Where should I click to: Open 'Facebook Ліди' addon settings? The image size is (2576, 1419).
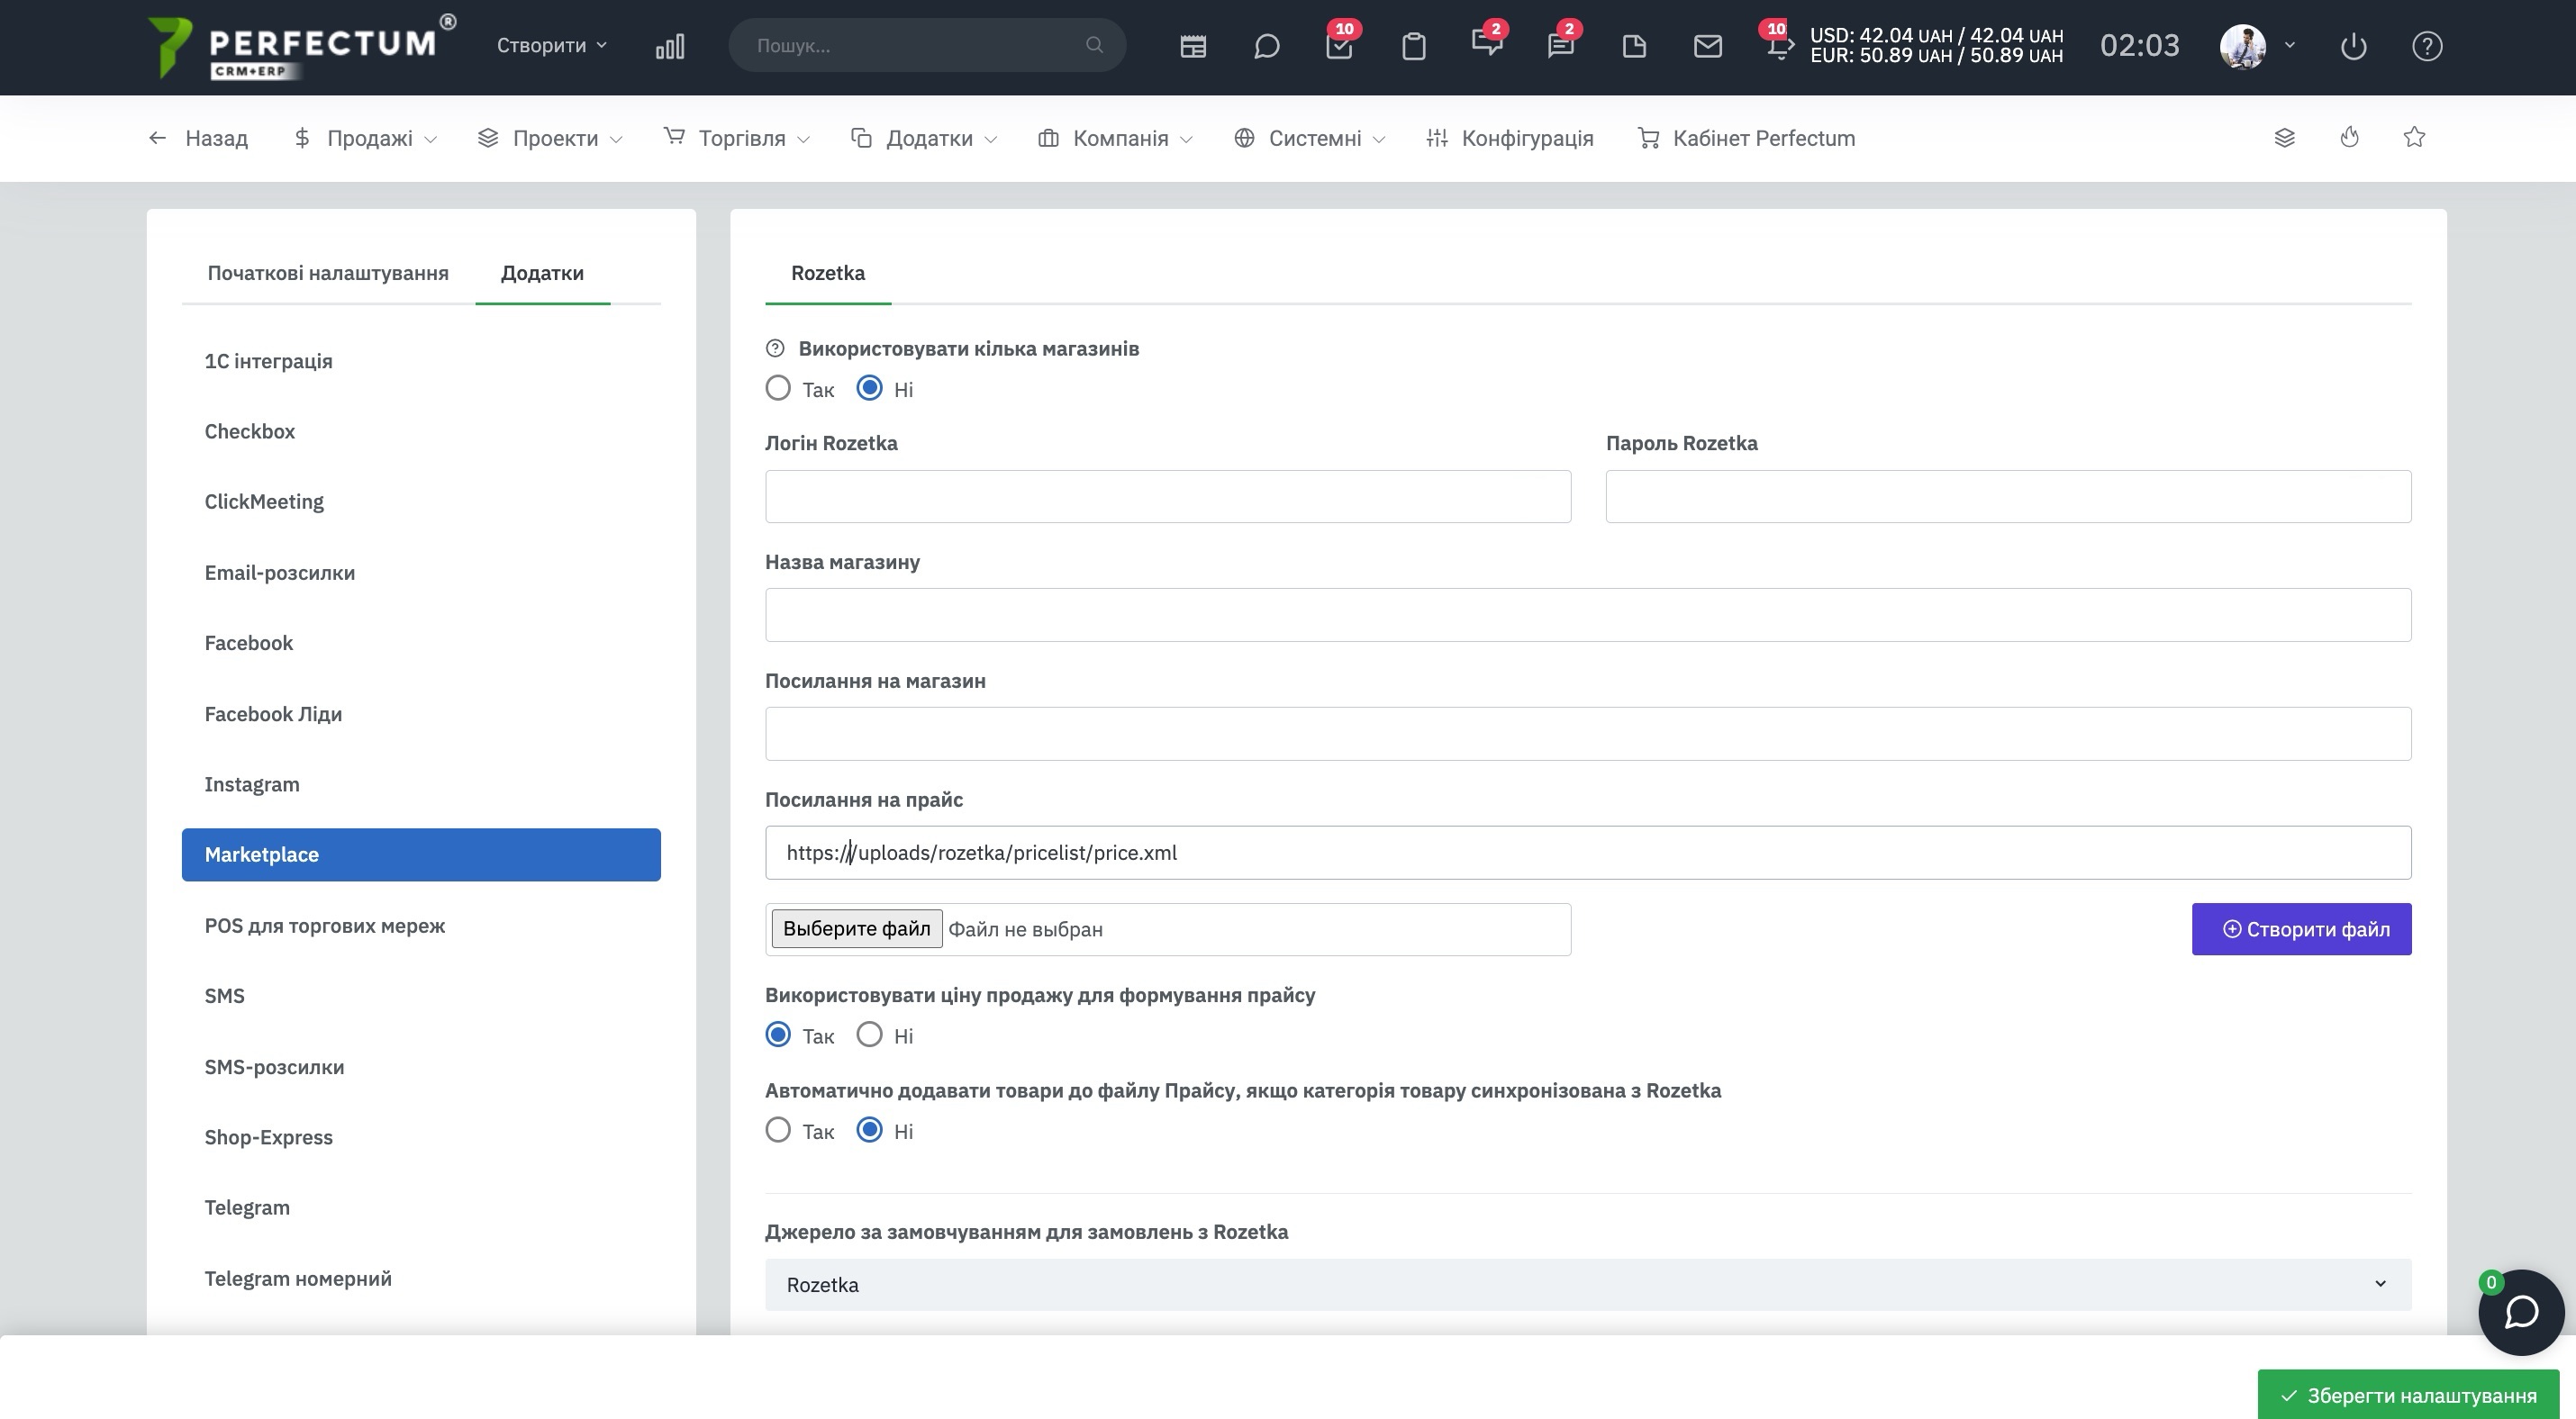point(421,713)
